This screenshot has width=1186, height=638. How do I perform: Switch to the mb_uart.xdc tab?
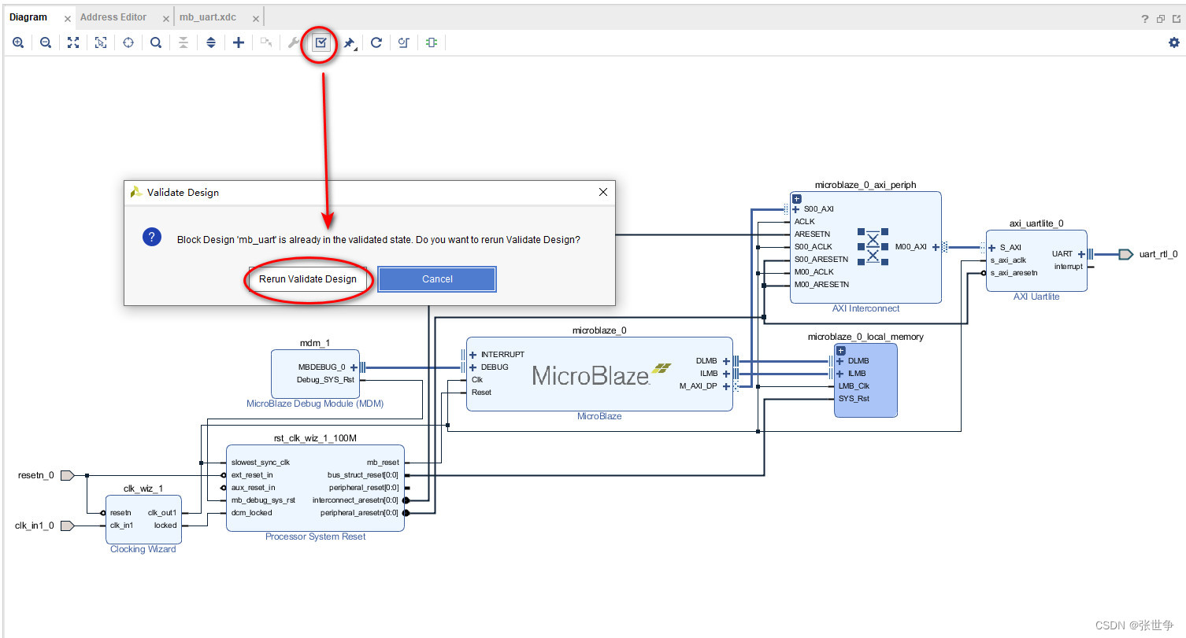tap(207, 17)
